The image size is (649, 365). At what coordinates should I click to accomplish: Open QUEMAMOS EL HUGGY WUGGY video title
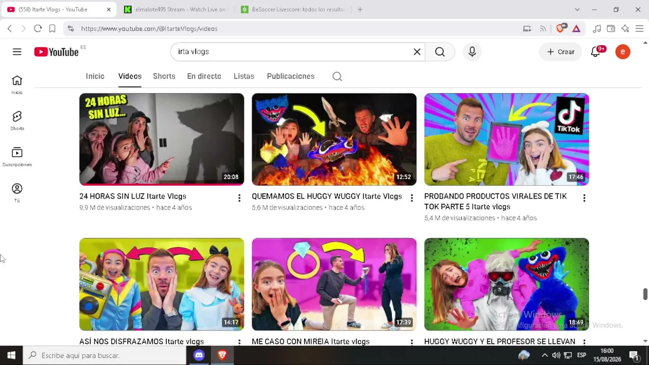click(327, 196)
